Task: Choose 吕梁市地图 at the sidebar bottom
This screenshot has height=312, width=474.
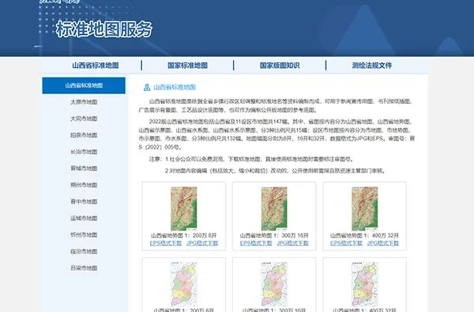Action: pos(84,268)
